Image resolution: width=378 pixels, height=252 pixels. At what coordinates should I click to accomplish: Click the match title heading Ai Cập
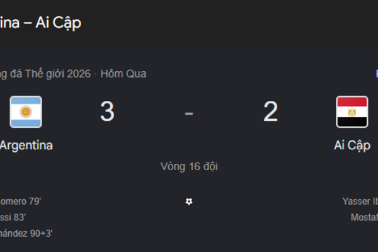(59, 23)
